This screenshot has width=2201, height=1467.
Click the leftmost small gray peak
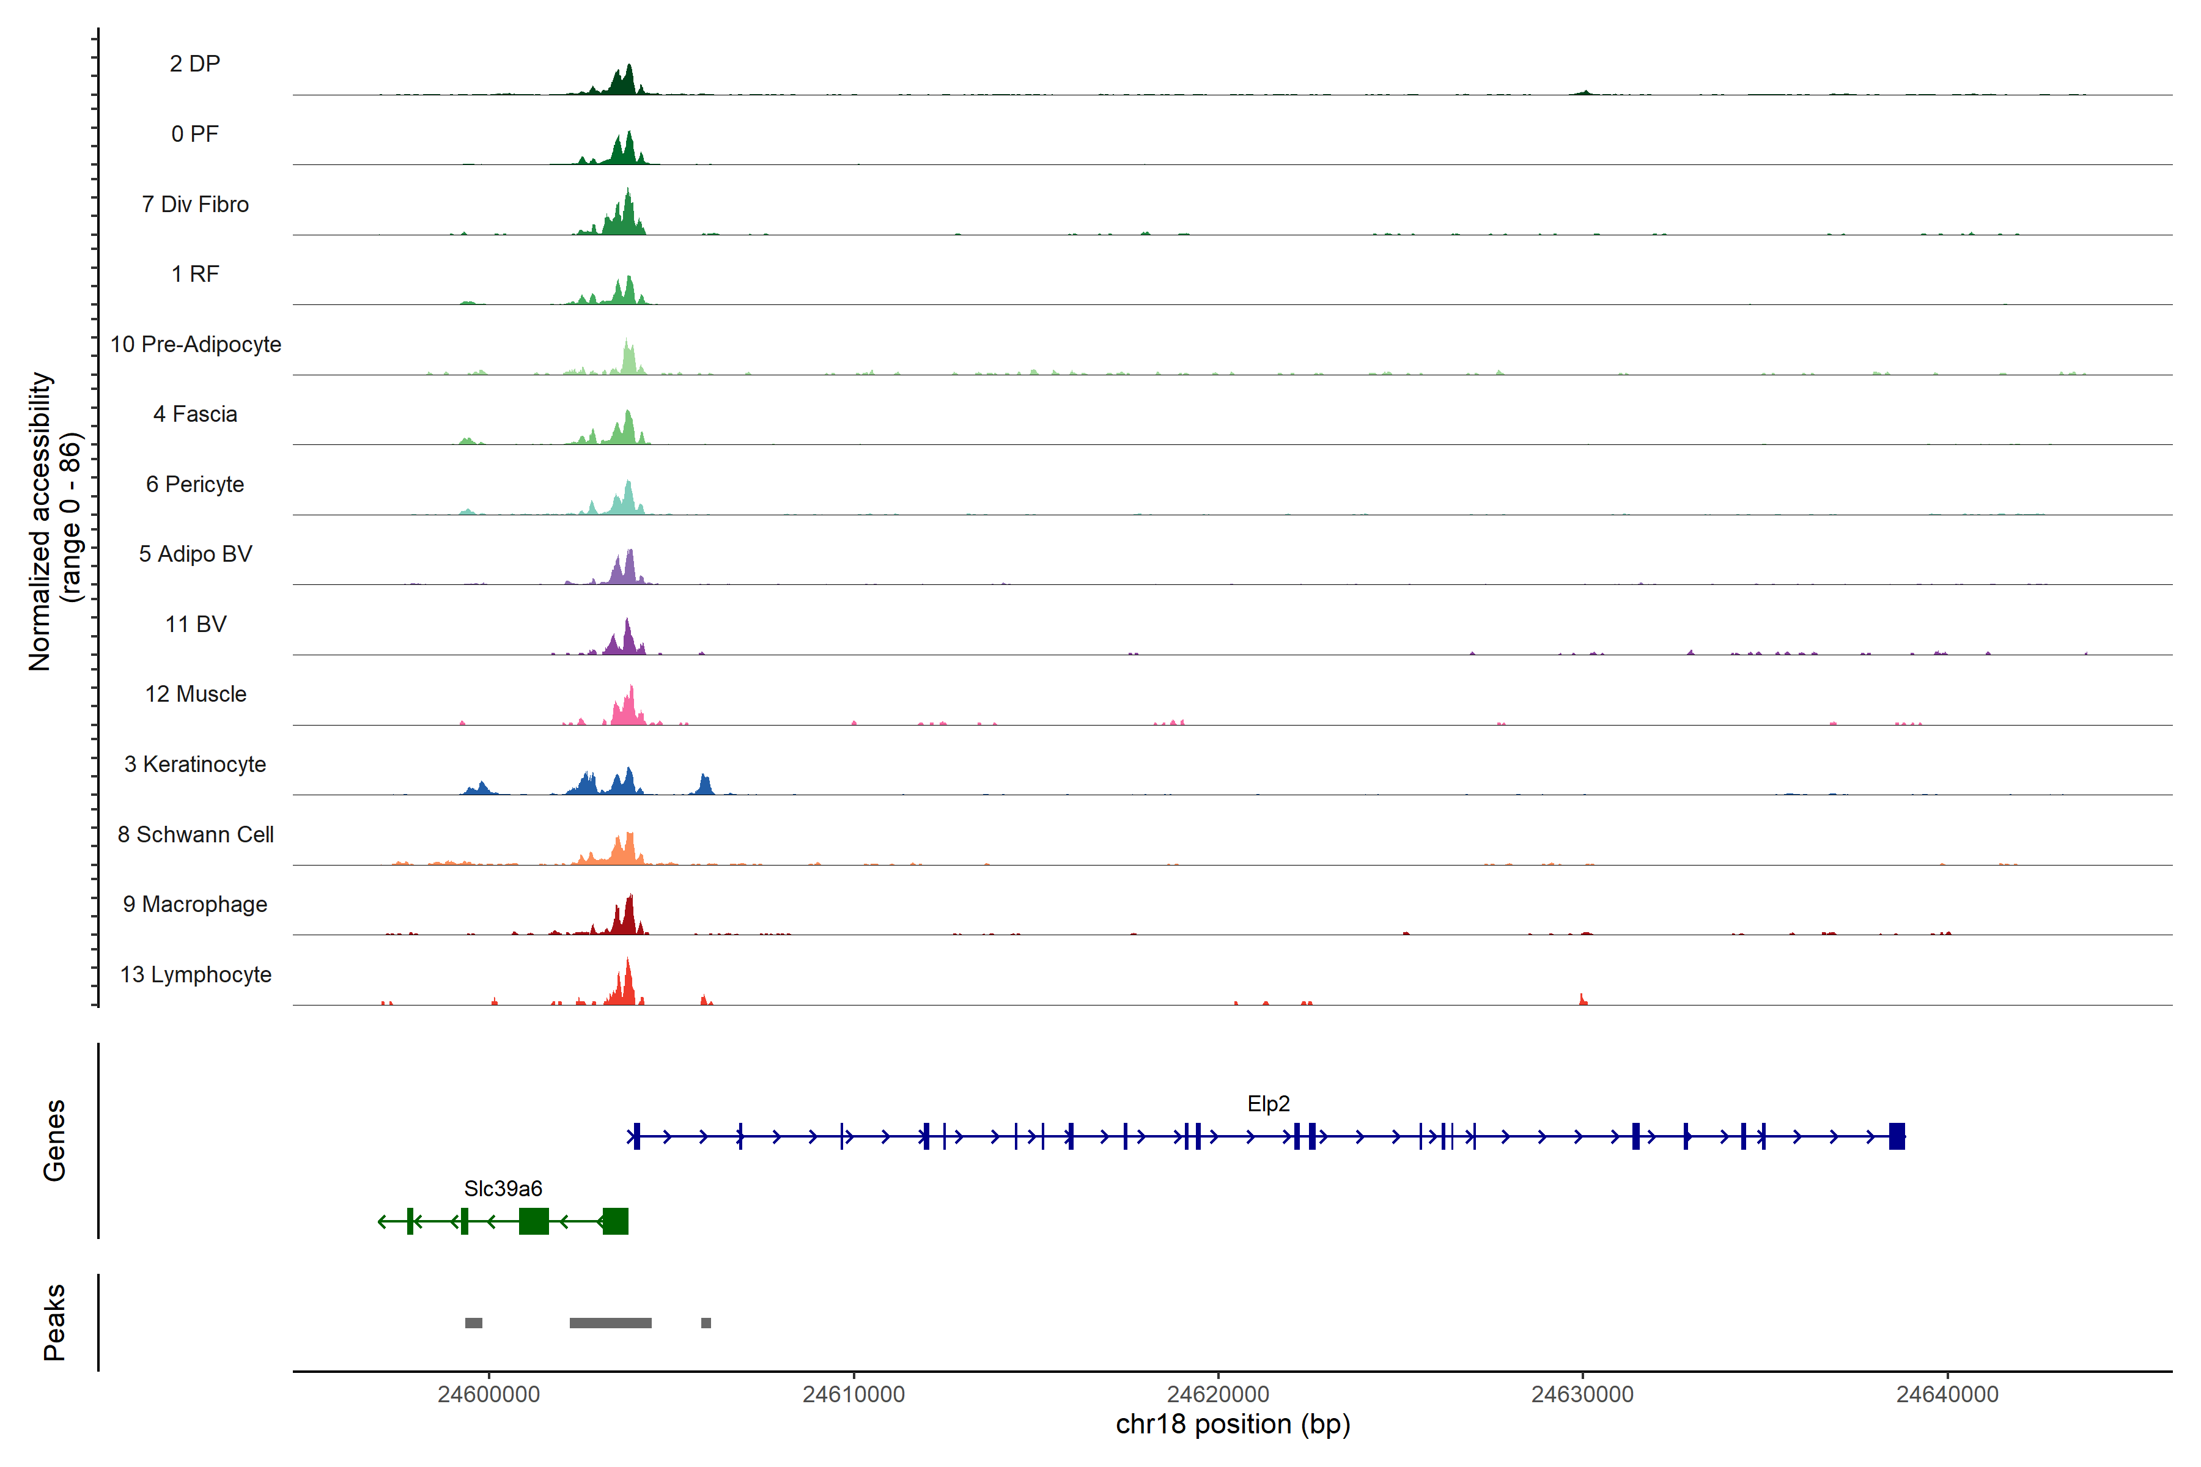tap(473, 1323)
